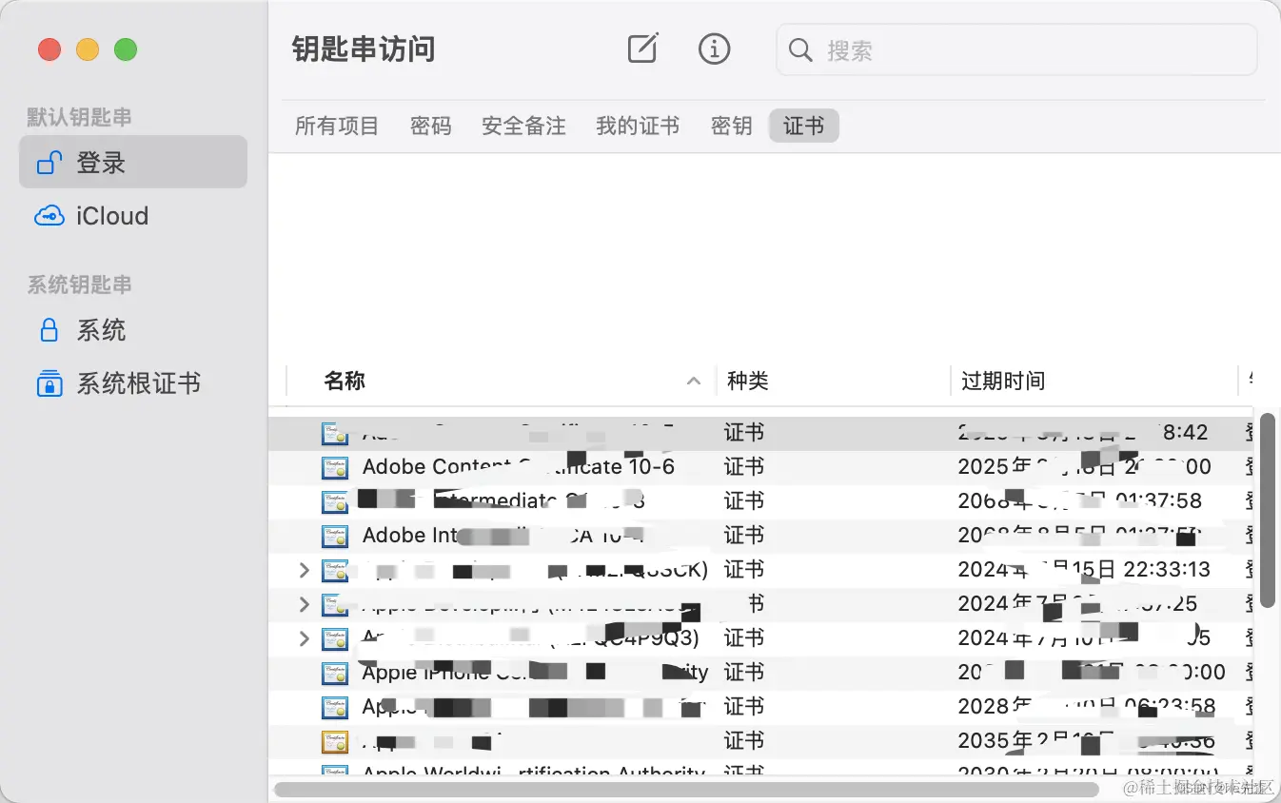The width and height of the screenshot is (1281, 803).
Task: Select the Apple Worldwide Certification Authority row name
Action: point(534,773)
